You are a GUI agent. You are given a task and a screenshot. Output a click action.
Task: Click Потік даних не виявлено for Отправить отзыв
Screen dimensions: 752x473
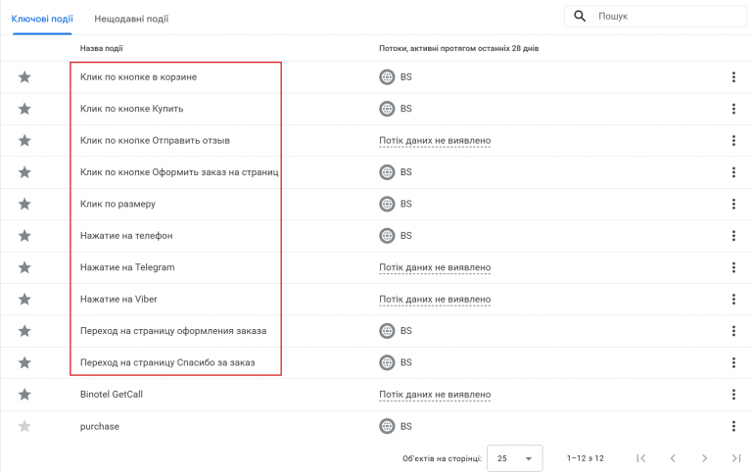435,141
